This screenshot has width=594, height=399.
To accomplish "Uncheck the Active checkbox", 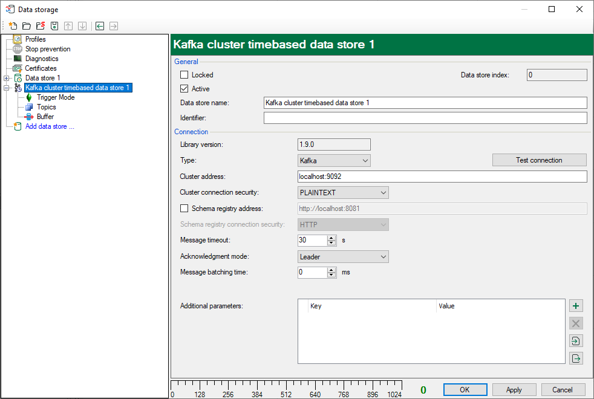I will 184,89.
